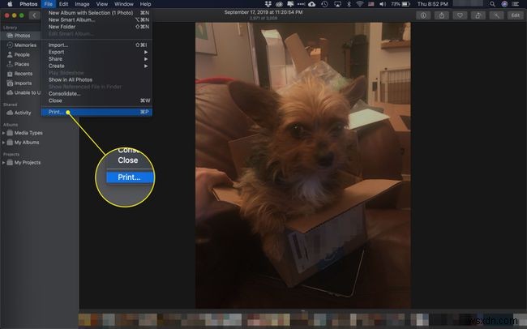Screen dimensions: 527x329
Task: Open the volume control in menu bar
Action: 383,4
